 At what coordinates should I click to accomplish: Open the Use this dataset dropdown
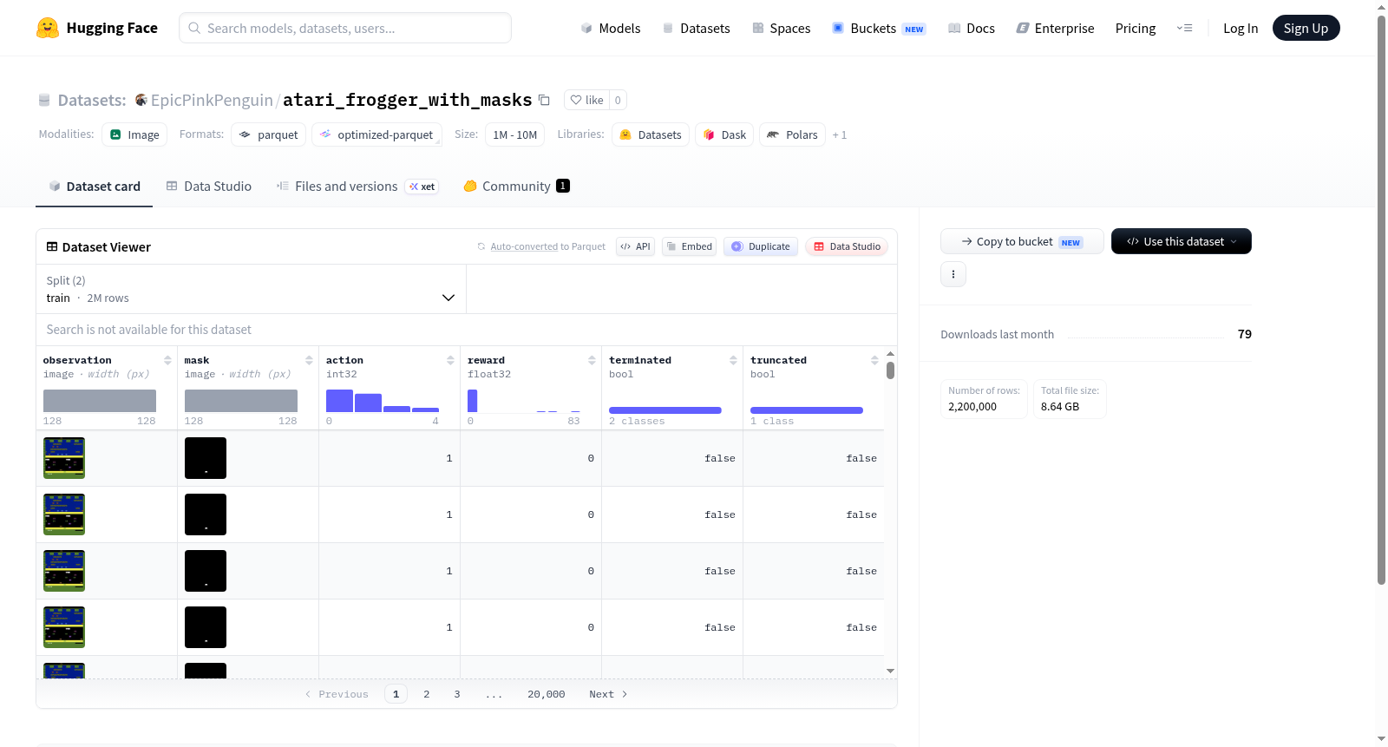(x=1182, y=241)
